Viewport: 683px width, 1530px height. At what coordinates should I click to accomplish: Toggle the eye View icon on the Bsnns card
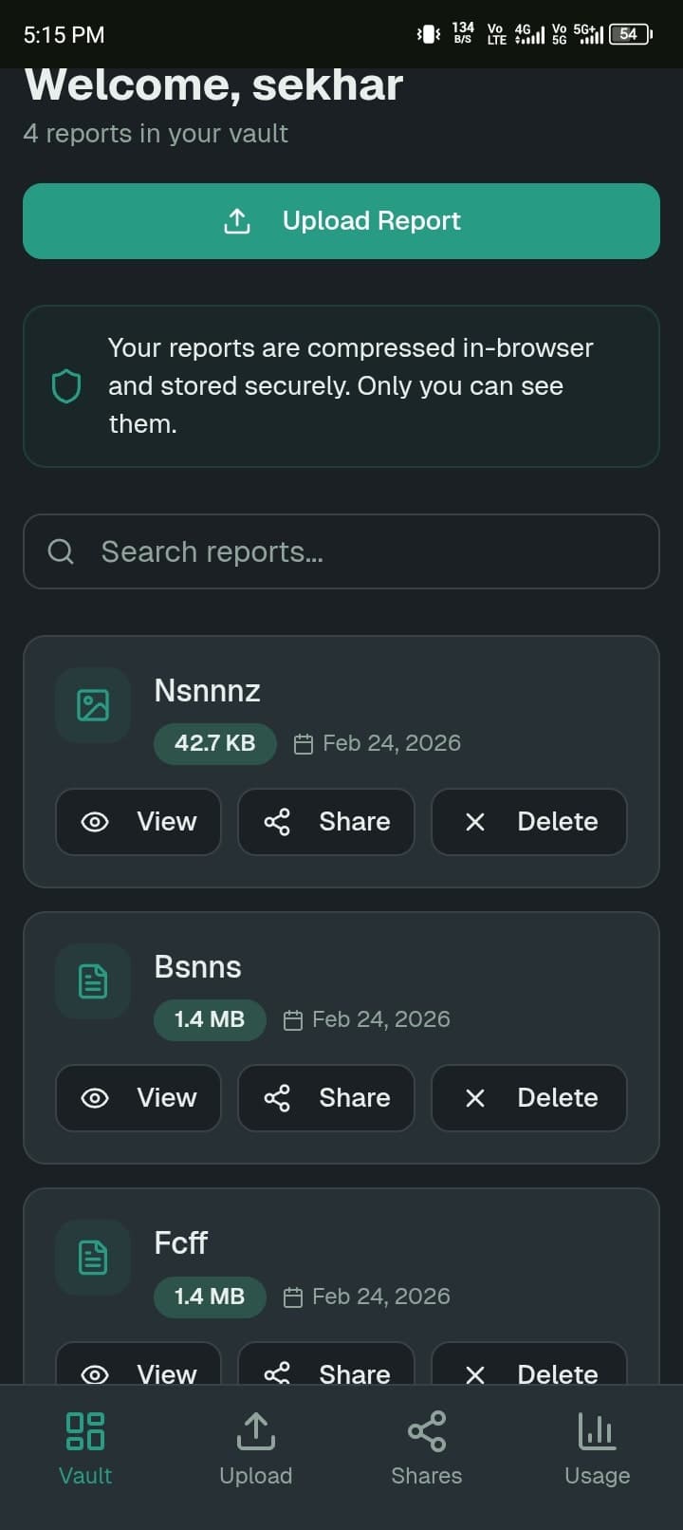[x=95, y=1097]
